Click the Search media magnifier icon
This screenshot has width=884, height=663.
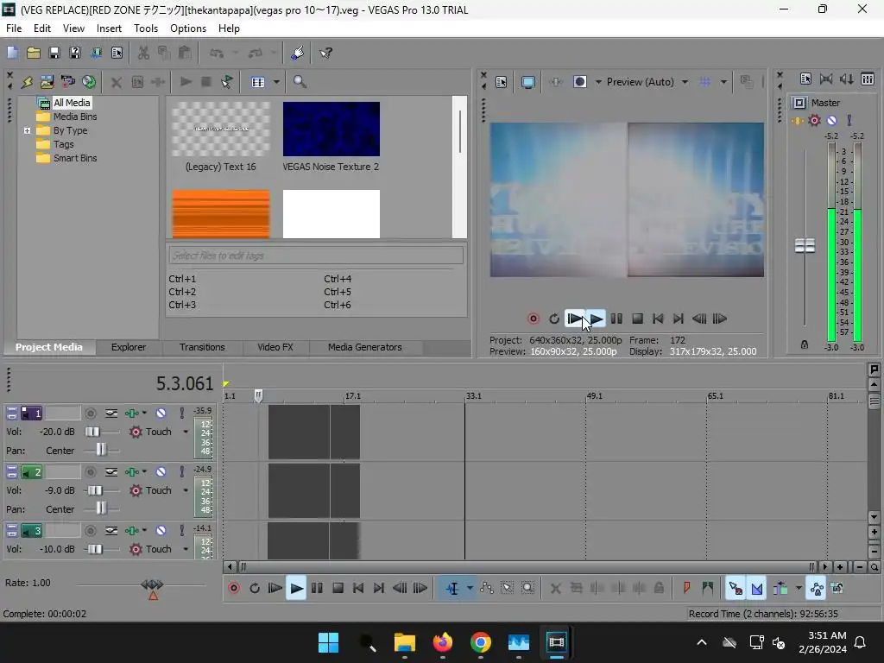300,82
